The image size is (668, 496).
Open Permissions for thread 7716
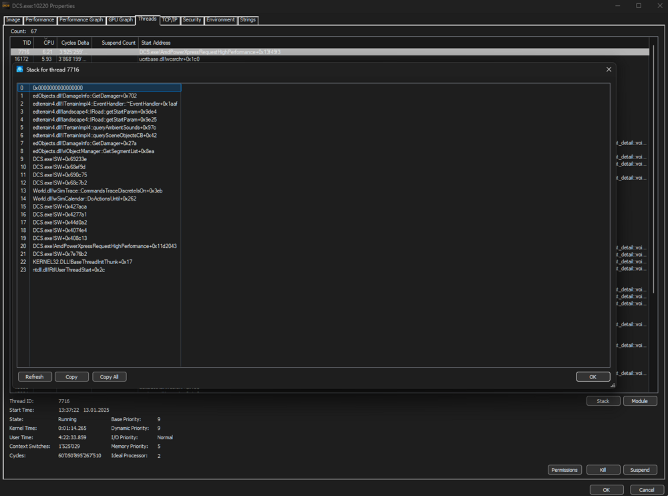pos(564,469)
